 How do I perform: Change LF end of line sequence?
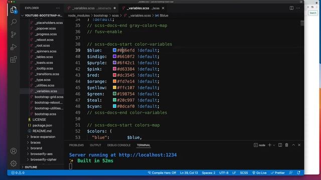tap(234, 172)
